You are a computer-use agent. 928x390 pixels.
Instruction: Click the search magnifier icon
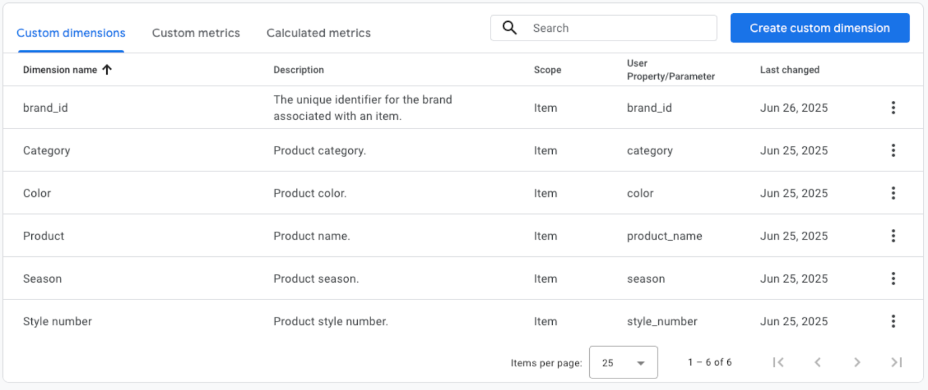[x=509, y=28]
